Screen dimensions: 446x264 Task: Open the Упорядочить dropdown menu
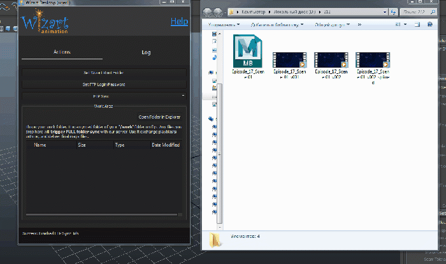point(224,25)
